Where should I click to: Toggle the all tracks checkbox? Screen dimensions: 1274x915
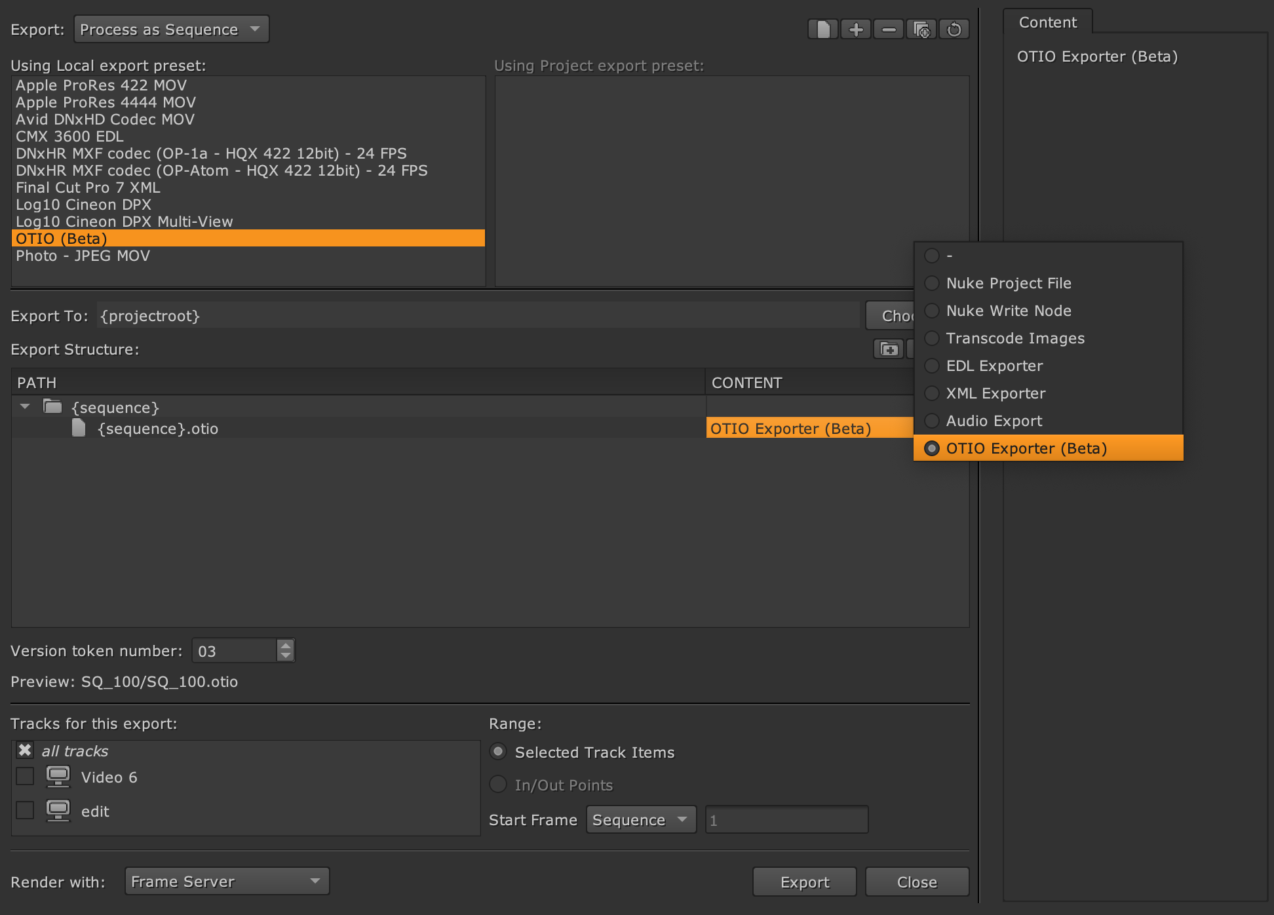[25, 750]
